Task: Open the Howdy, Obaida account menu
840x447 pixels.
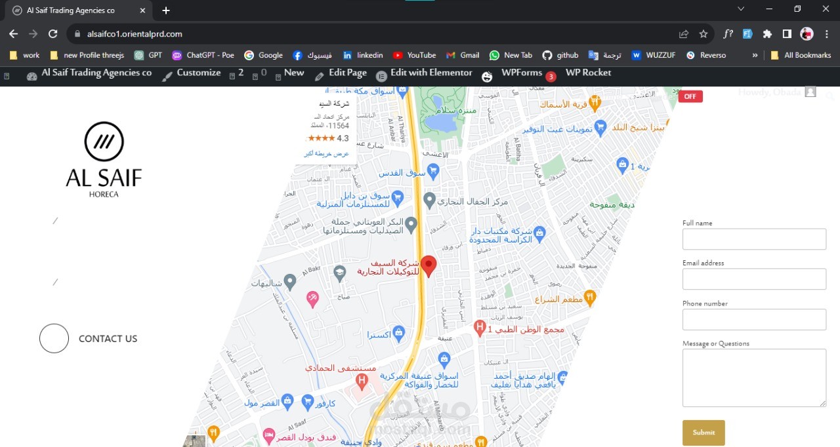Action: (x=777, y=92)
